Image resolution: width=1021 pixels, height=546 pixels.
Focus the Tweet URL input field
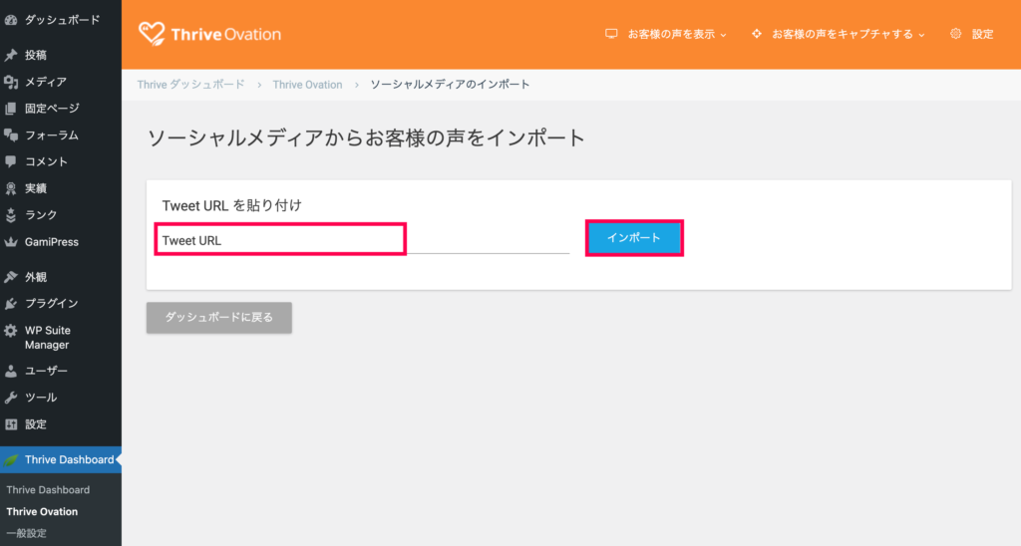point(362,240)
